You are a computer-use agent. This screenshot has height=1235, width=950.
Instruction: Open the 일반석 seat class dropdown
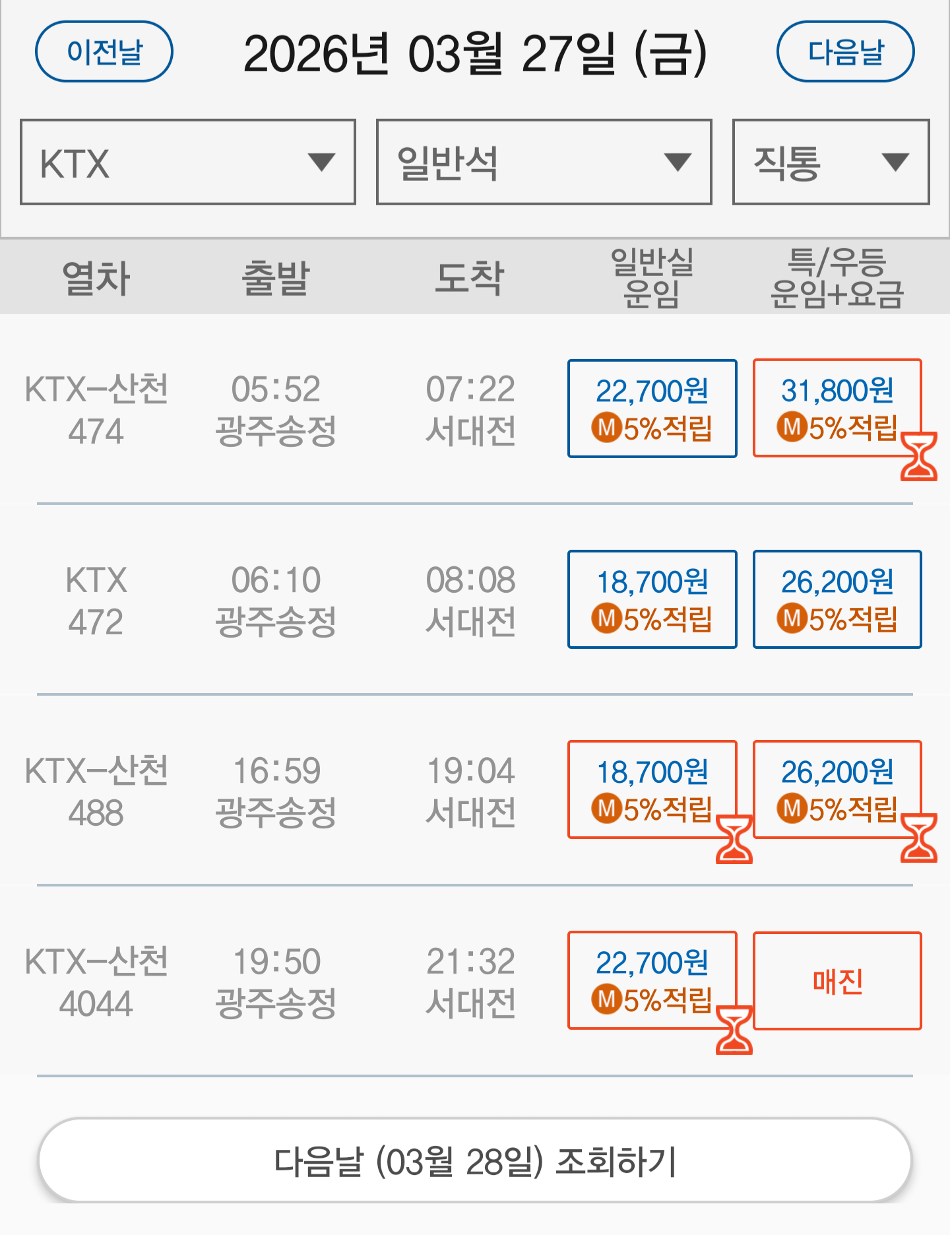coord(544,162)
